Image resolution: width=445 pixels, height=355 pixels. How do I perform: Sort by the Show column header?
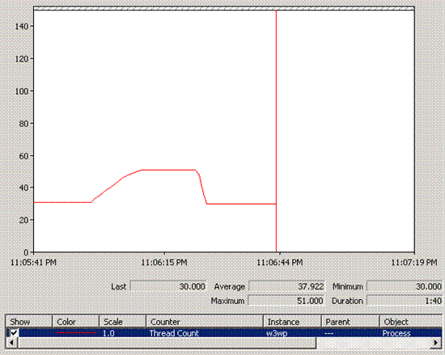click(29, 322)
